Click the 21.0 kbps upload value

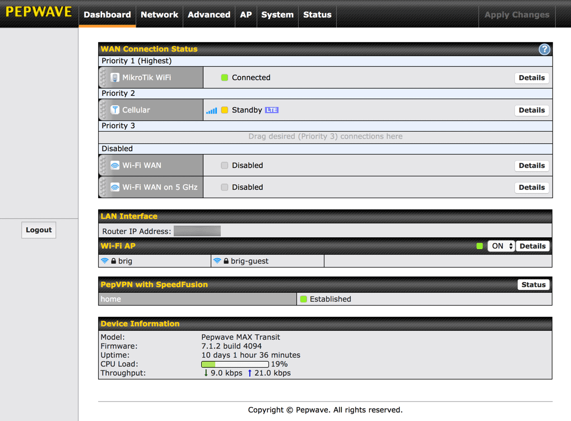(x=272, y=373)
